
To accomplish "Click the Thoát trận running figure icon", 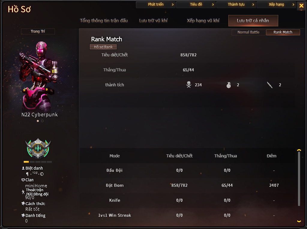I will (23, 192).
